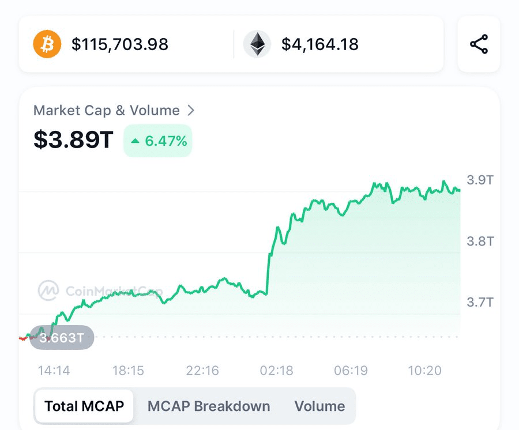Viewport: 519px width, 430px height.
Task: Click the 3.7T y-axis label
Action: click(x=480, y=301)
